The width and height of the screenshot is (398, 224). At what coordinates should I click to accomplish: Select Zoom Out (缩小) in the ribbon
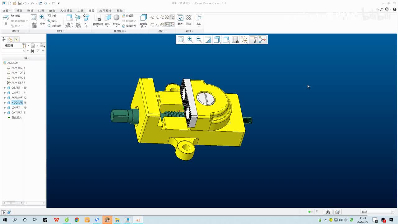coord(52,21)
